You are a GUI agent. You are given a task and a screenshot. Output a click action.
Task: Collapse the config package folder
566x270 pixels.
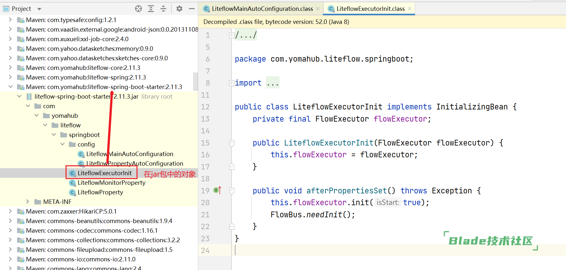62,144
